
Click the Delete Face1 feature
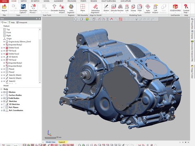[x=14, y=48]
